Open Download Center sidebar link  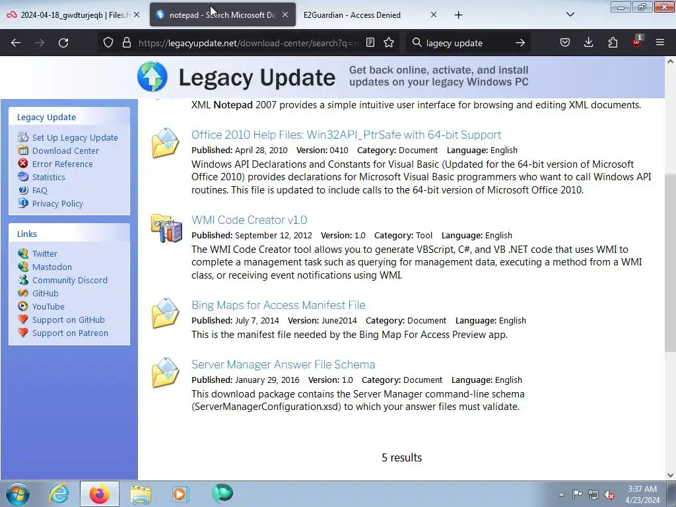point(65,151)
